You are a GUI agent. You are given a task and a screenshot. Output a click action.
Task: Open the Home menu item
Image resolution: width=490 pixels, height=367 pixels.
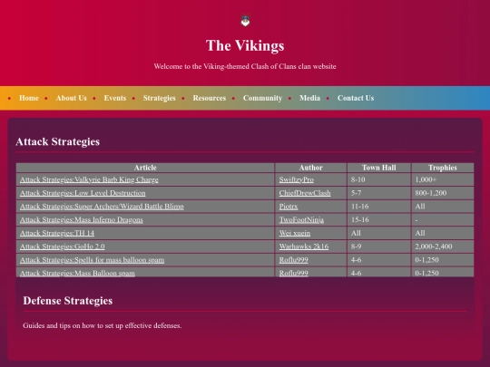[29, 98]
